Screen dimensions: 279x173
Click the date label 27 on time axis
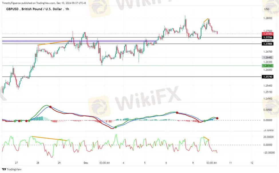pyautogui.click(x=16, y=163)
